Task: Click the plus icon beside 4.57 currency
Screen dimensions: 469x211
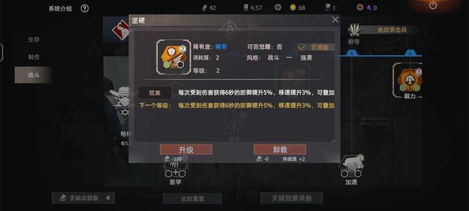Action: click(x=278, y=7)
